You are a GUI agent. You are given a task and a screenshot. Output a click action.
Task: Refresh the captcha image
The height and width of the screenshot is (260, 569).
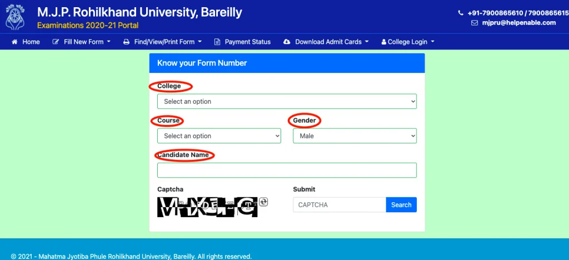[x=264, y=202]
